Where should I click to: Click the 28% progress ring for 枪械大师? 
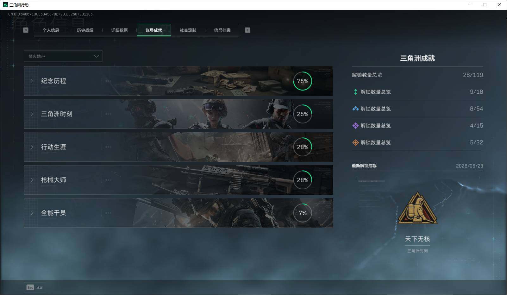303,180
